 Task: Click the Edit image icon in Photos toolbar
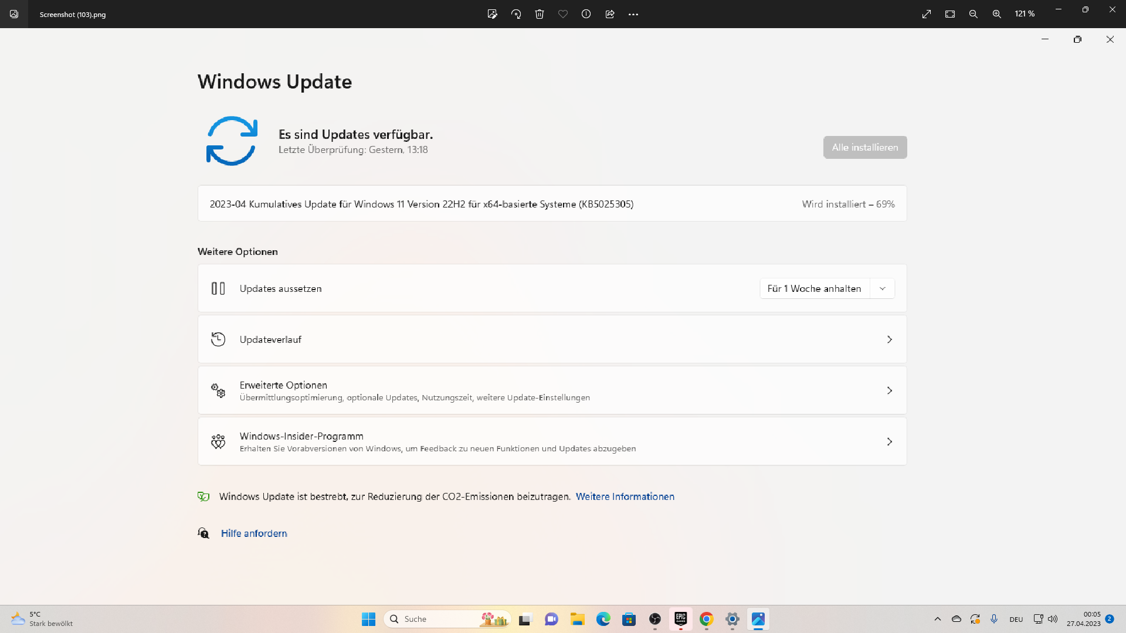pos(492,14)
